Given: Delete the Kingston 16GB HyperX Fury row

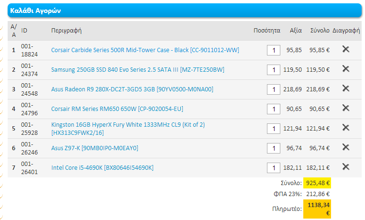Looking at the screenshot, I should click(346, 128).
